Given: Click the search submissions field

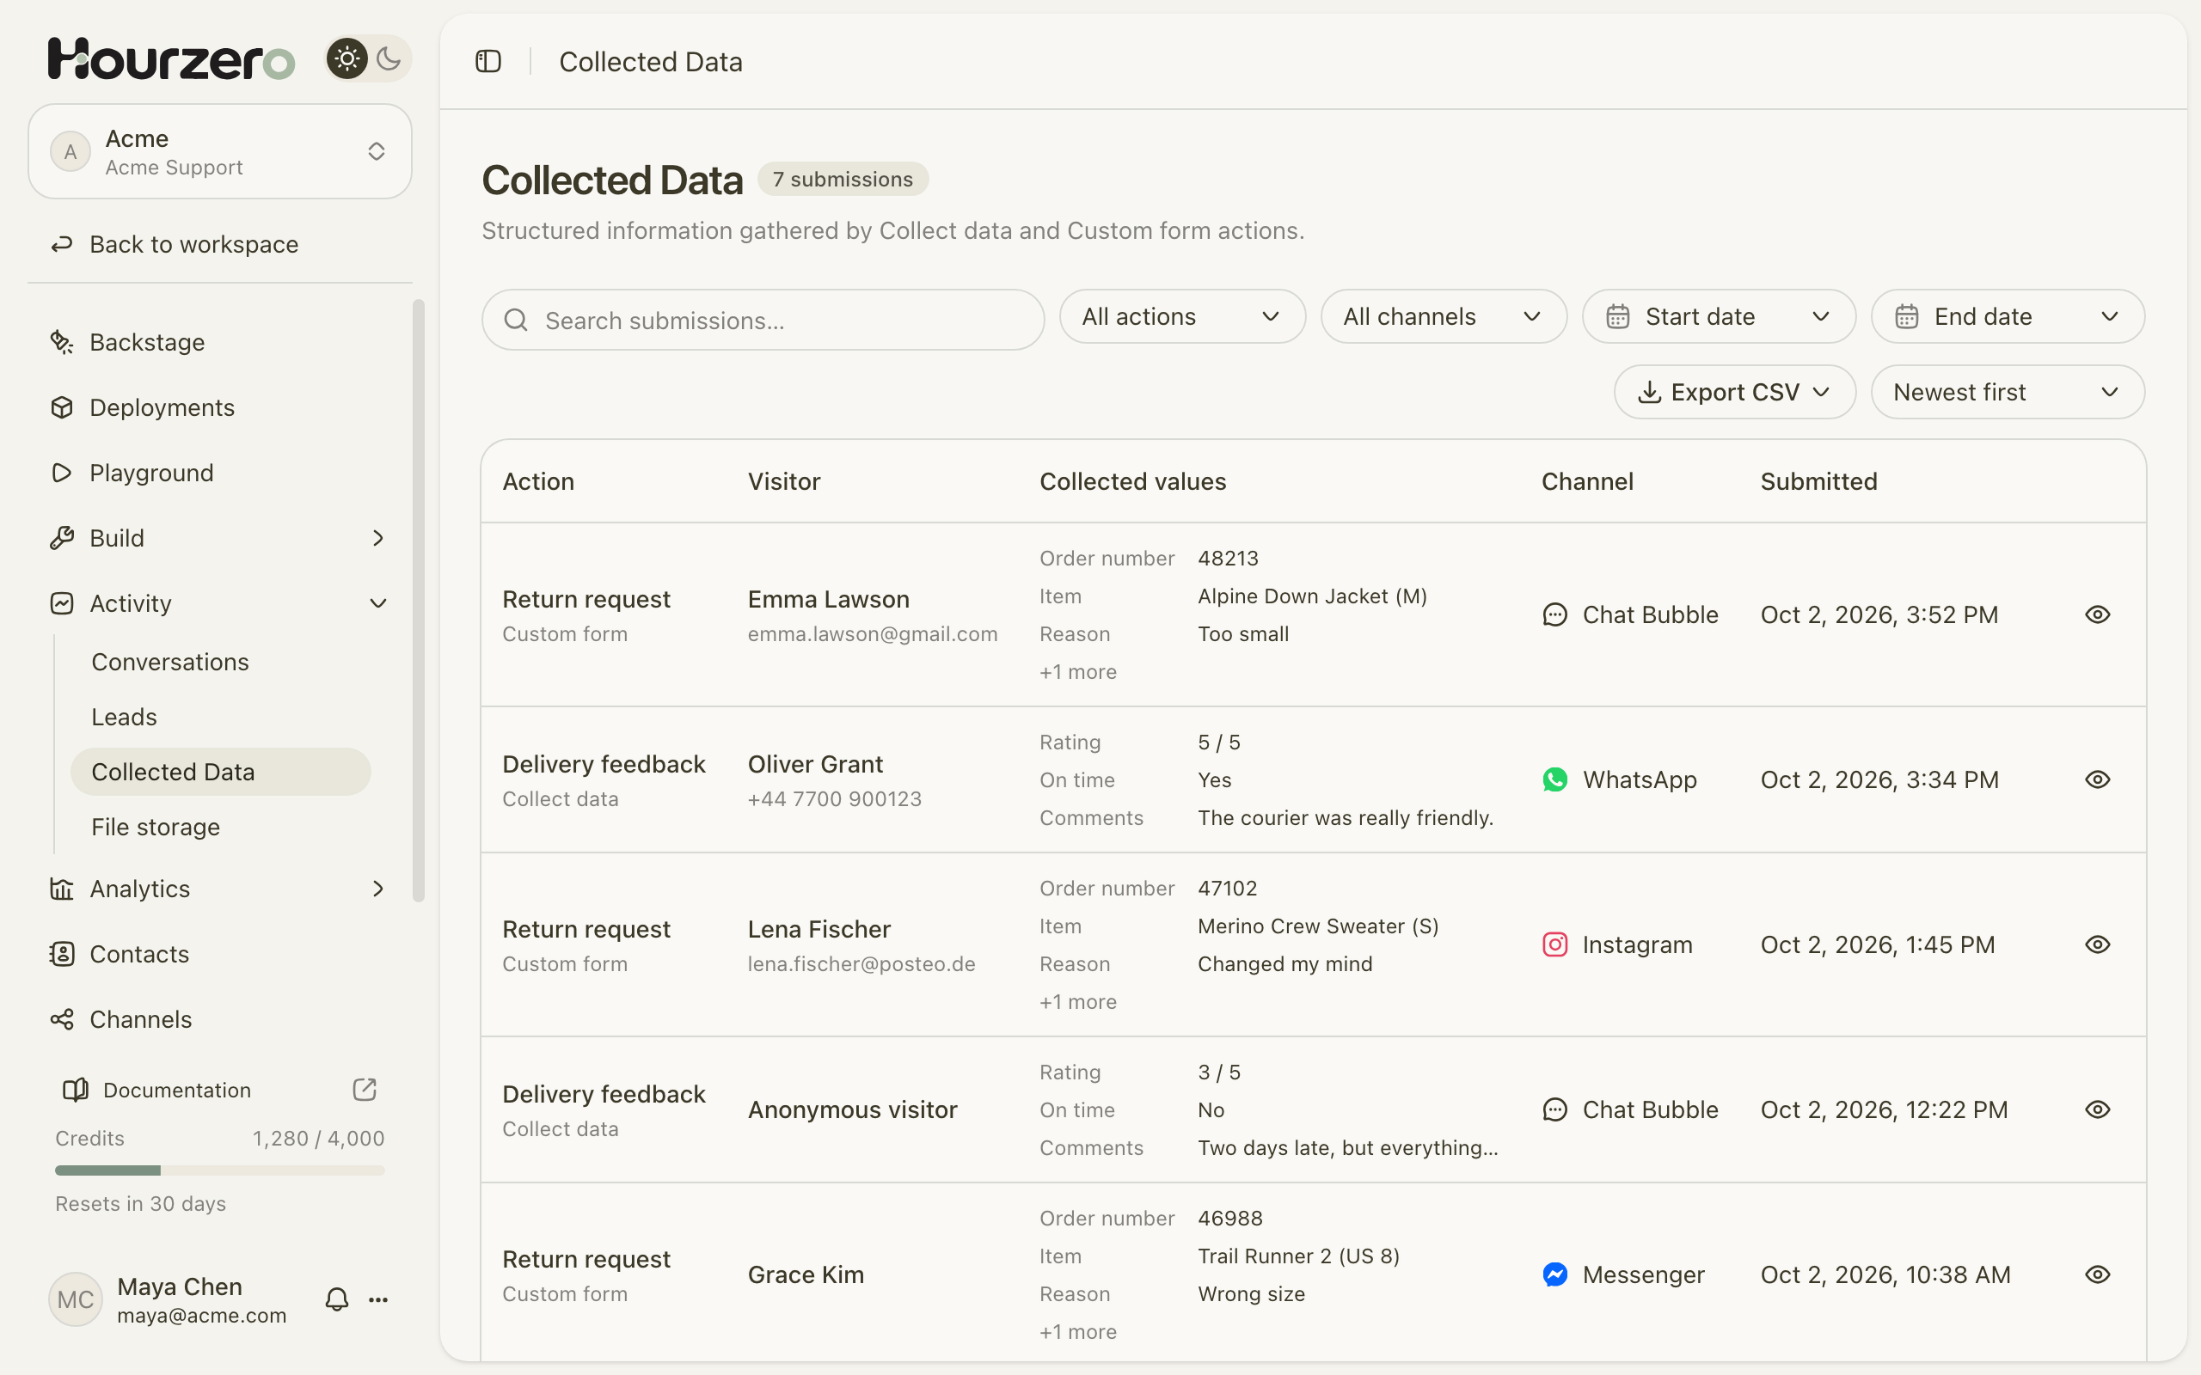Looking at the screenshot, I should click(x=763, y=320).
